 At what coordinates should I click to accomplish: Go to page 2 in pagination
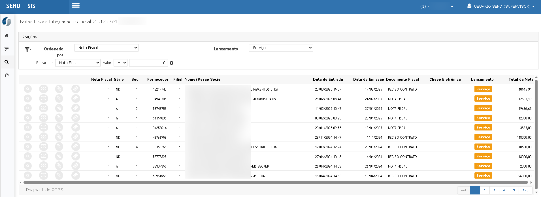tap(485, 190)
